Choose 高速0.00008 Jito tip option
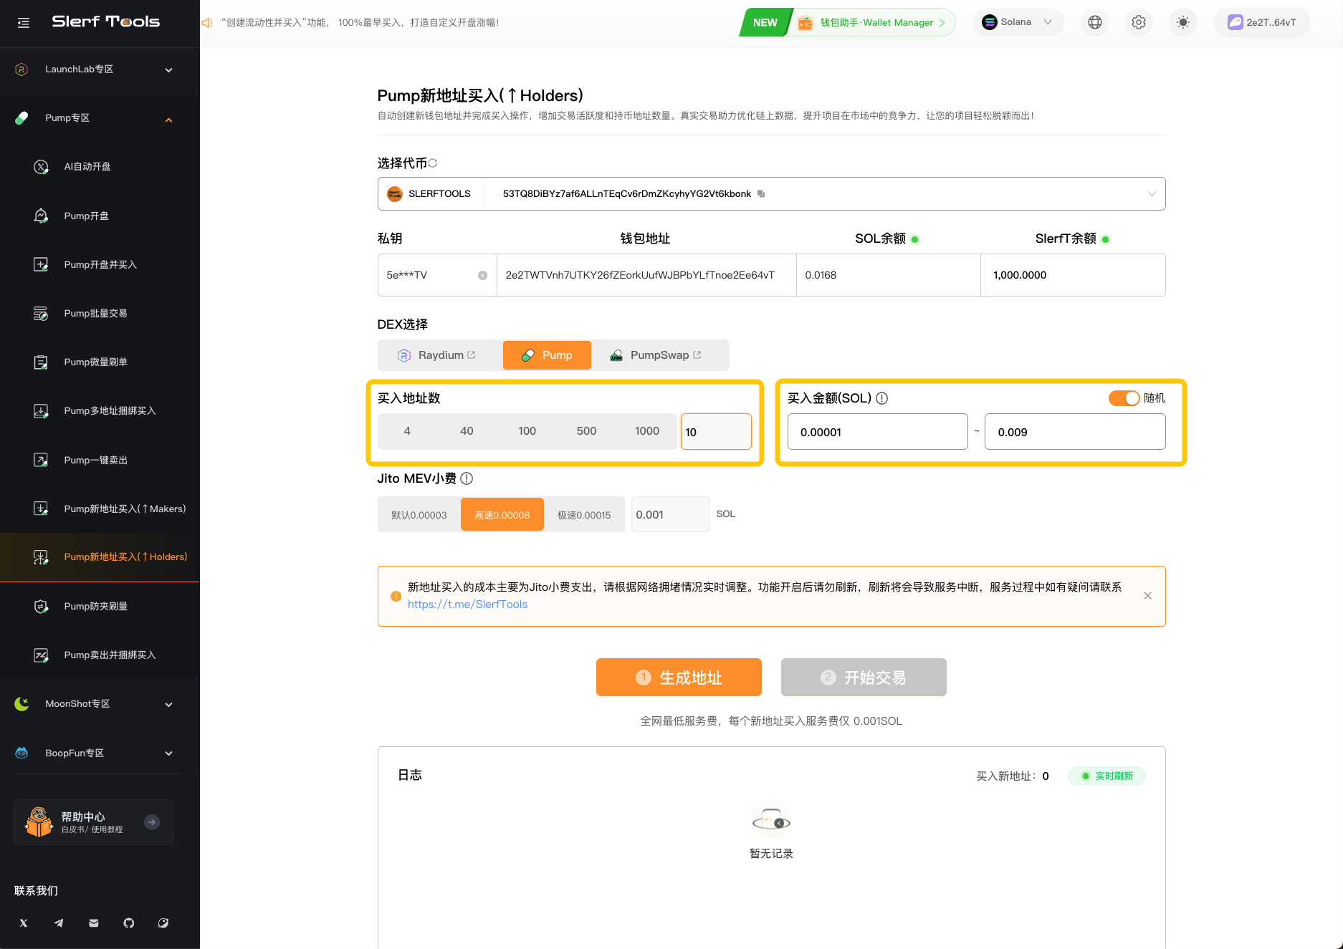The image size is (1343, 949). (x=502, y=515)
